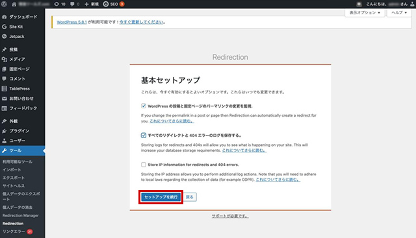Screen dimensions: 416x238
Task: Open エクスポート submenu item
Action: click(14, 178)
